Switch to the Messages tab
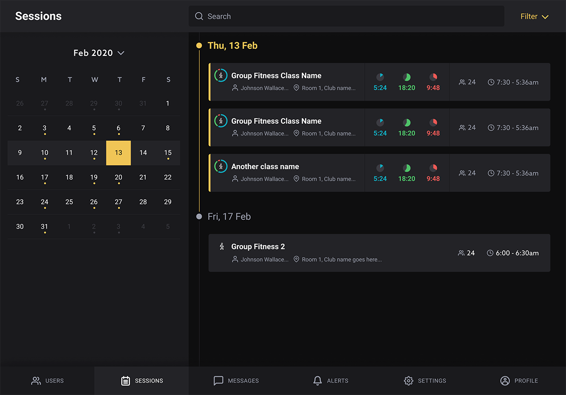 [236, 381]
